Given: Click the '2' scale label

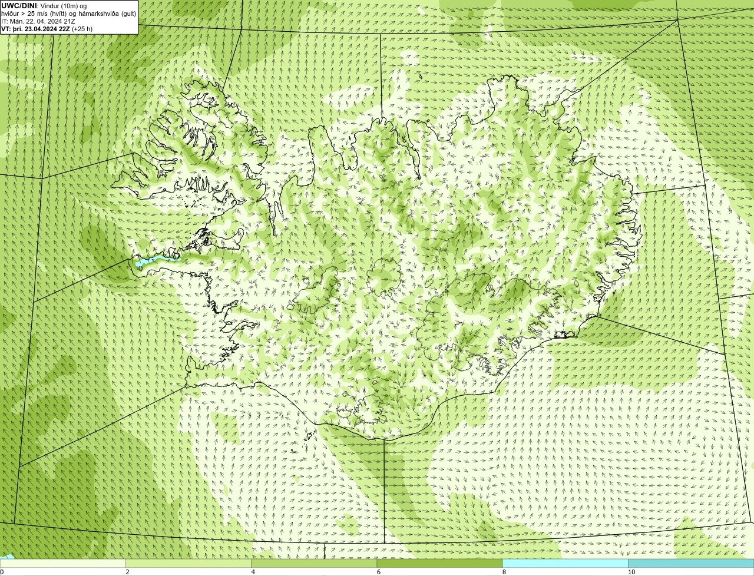Looking at the screenshot, I should pos(127,572).
